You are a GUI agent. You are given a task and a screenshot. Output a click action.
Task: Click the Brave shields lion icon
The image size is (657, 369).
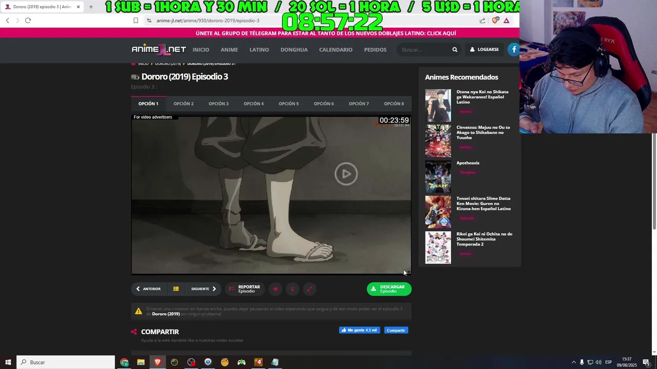[495, 20]
